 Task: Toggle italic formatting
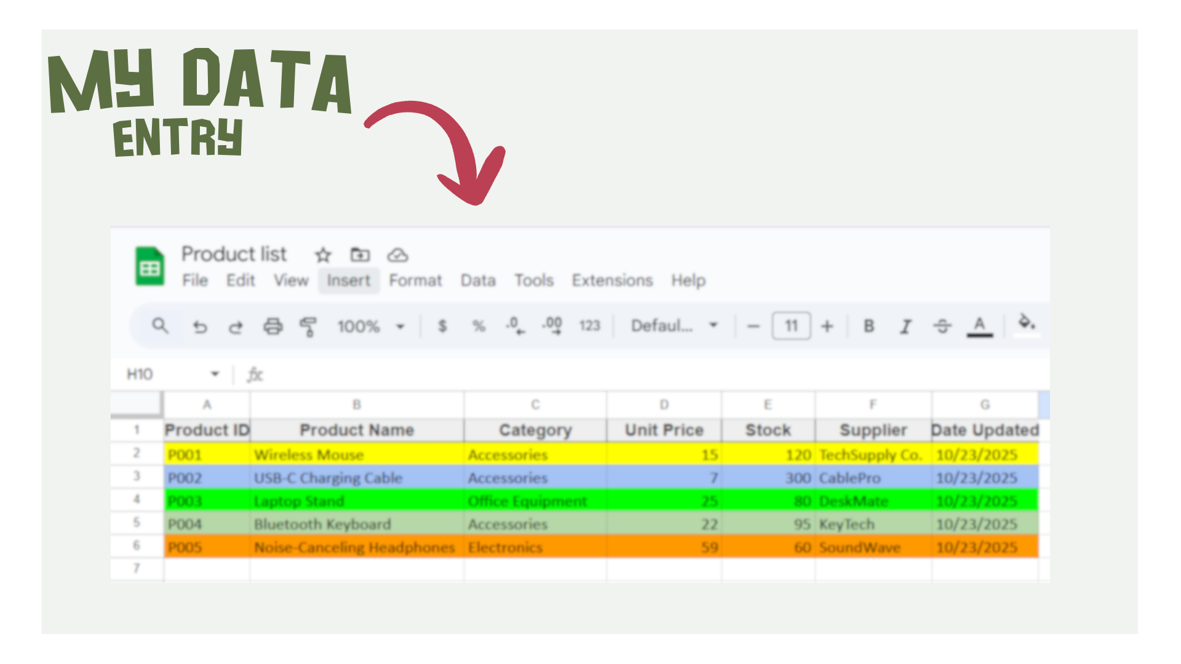905,326
